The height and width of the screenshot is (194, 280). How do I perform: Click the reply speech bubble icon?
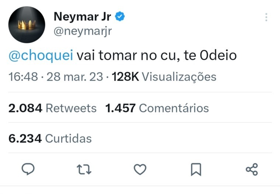28,169
